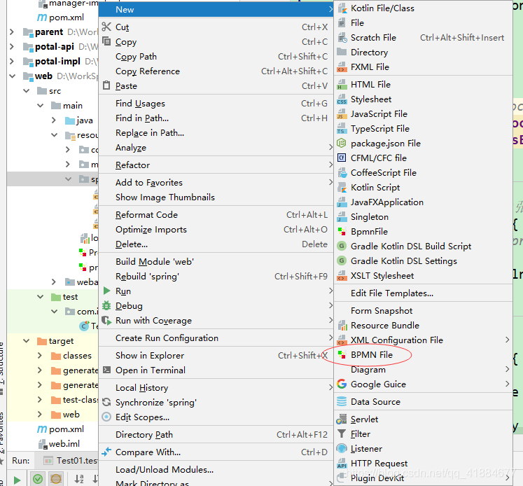Click the green run button in Run panel
Viewport: 523px width, 486px height.
tap(17, 480)
